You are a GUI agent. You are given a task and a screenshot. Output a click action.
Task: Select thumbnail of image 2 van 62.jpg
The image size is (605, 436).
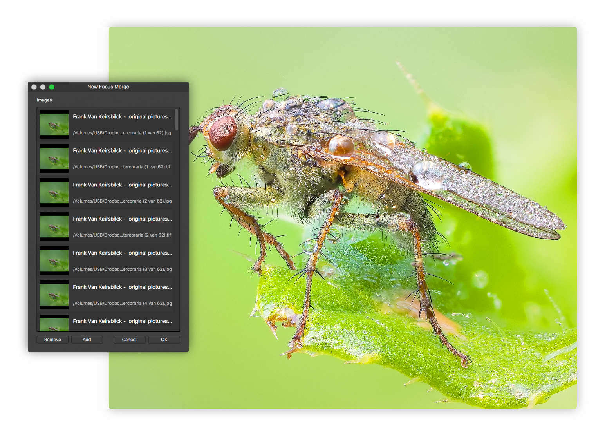(54, 192)
